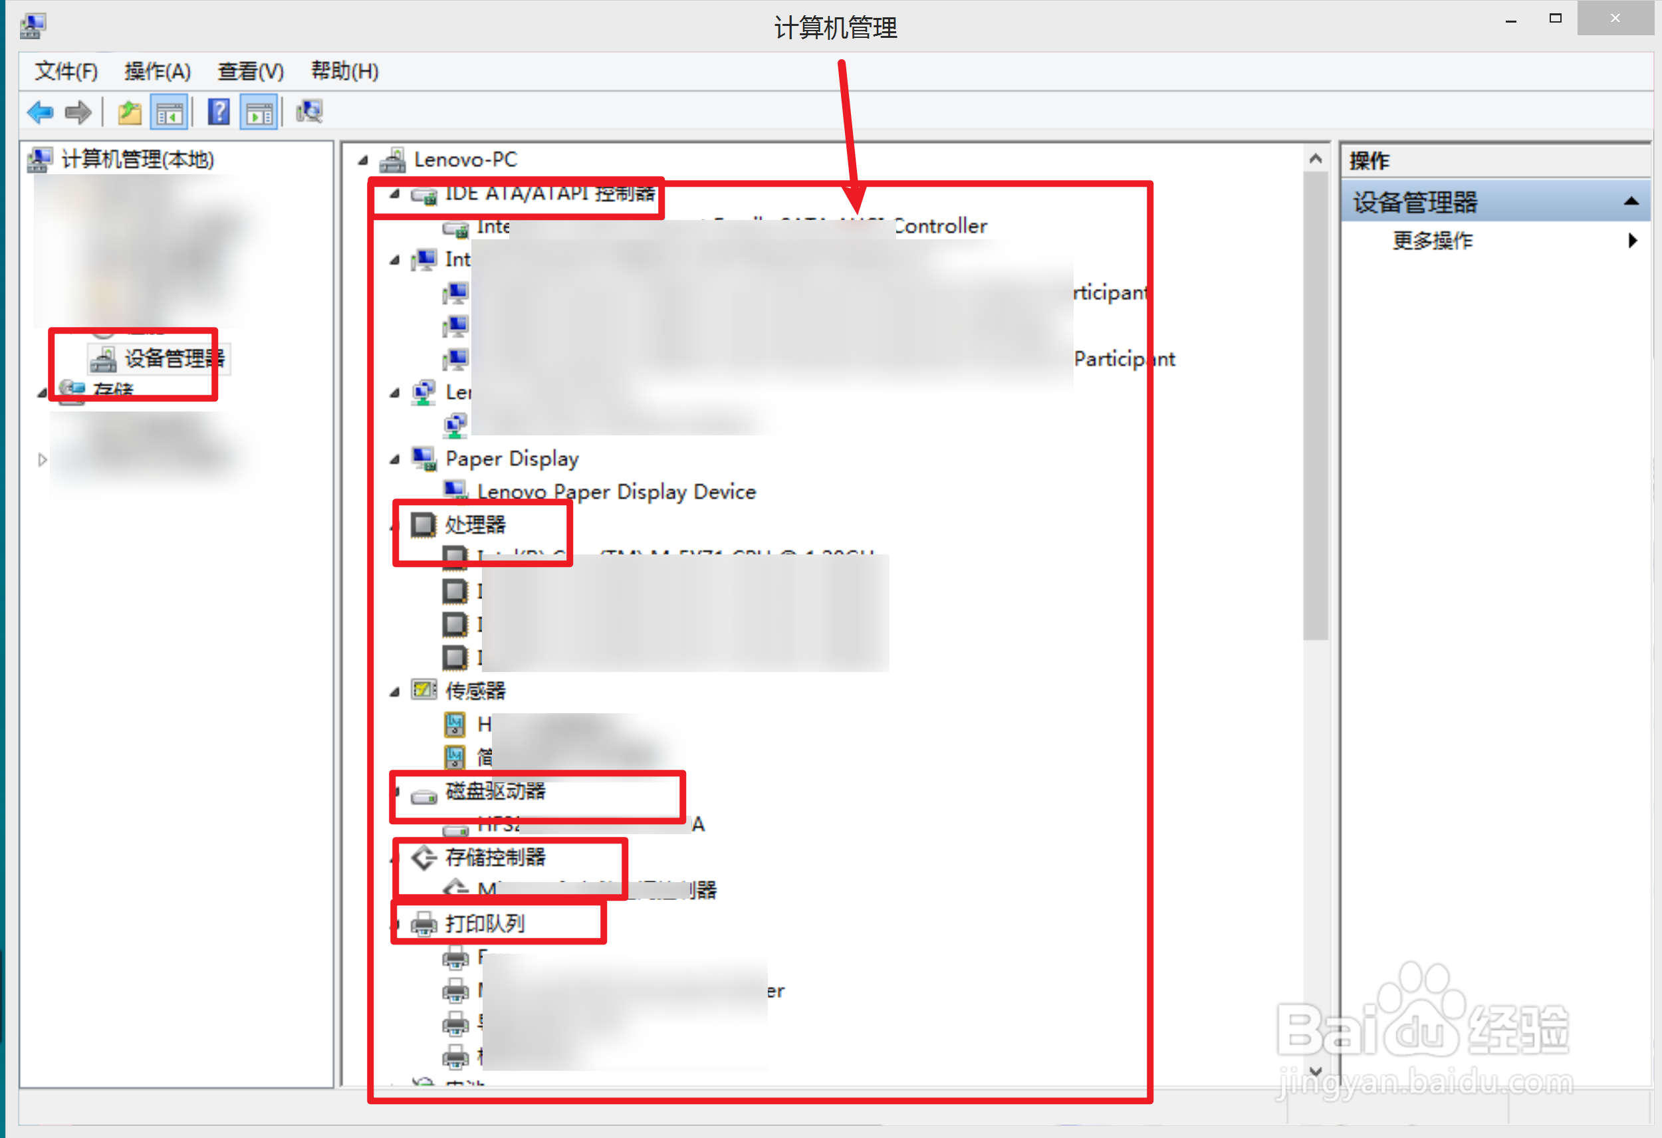The width and height of the screenshot is (1662, 1138).
Task: Click the scan for hardware changes icon
Action: [310, 112]
